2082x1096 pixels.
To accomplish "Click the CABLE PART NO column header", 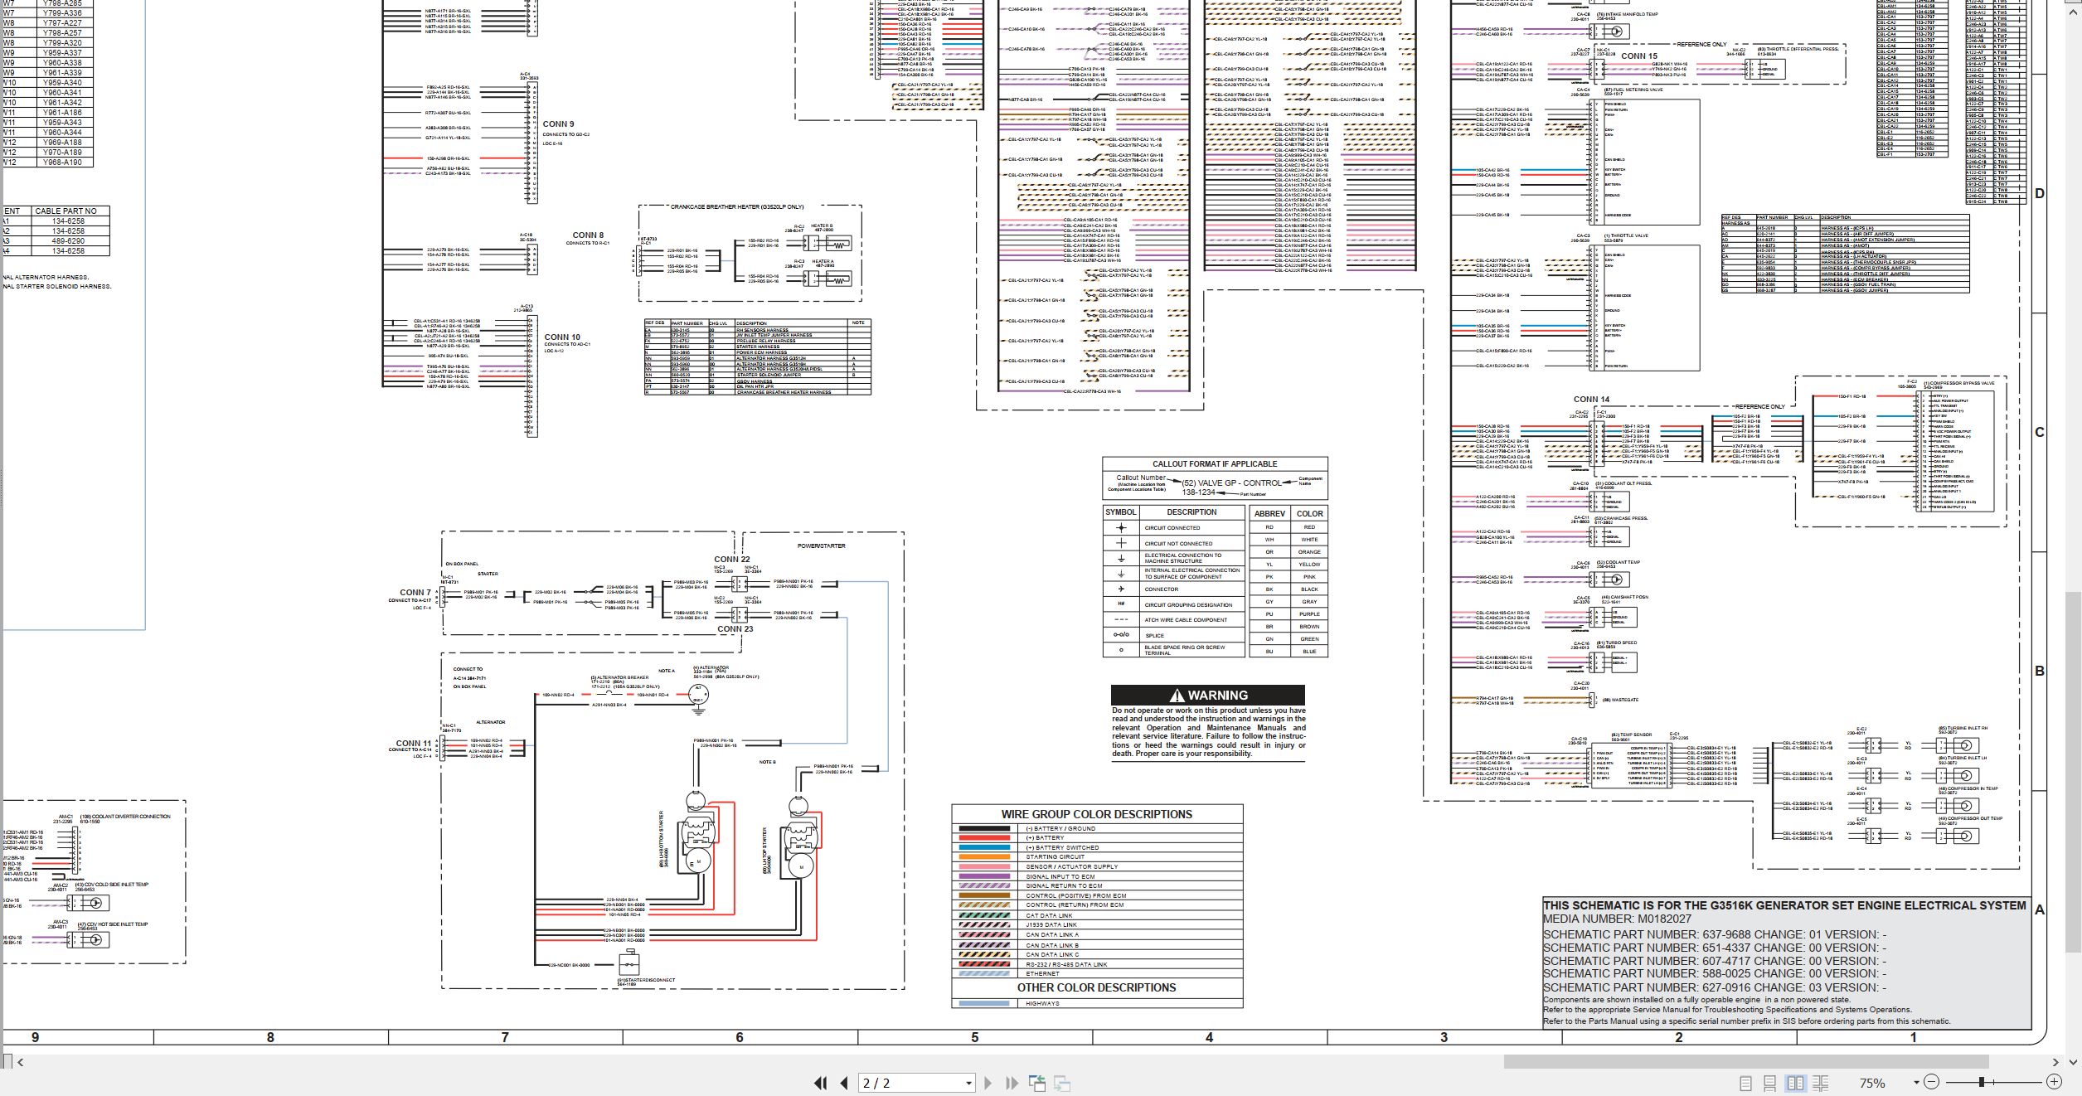I will coord(66,211).
